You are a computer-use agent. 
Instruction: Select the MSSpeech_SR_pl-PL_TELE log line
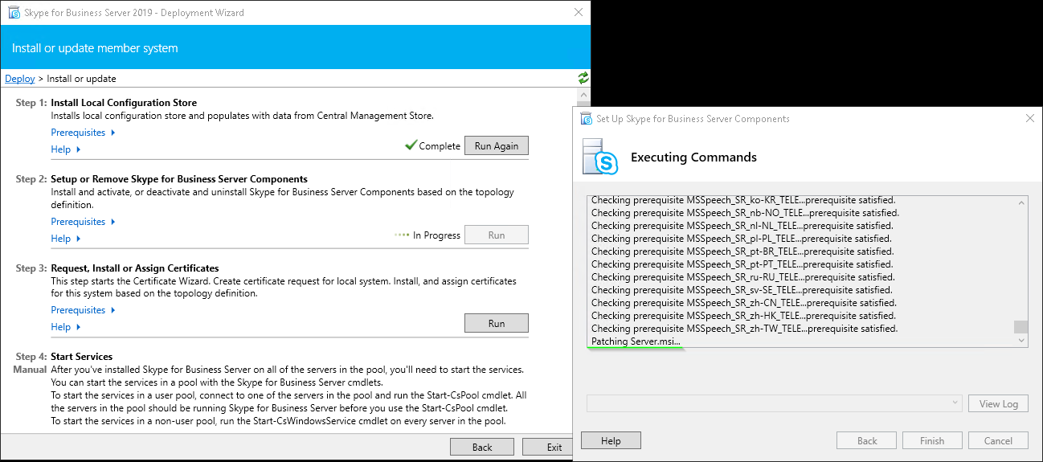[742, 239]
